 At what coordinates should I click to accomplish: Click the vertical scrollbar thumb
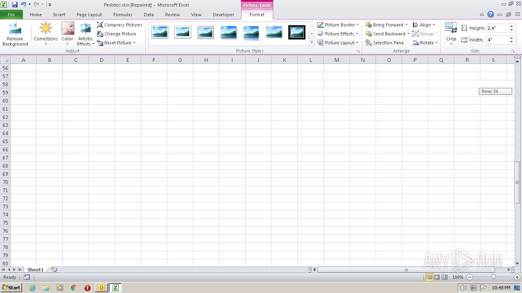point(517,182)
